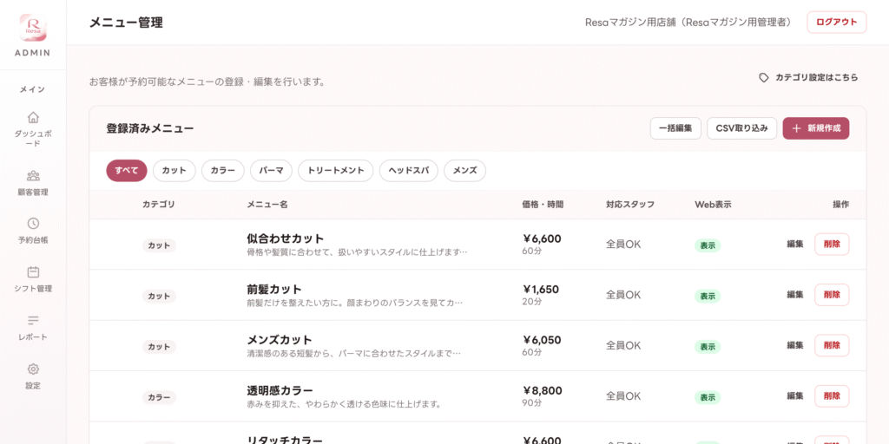The image size is (889, 444).
Task: Edit the 透明感カラー row
Action: click(795, 395)
